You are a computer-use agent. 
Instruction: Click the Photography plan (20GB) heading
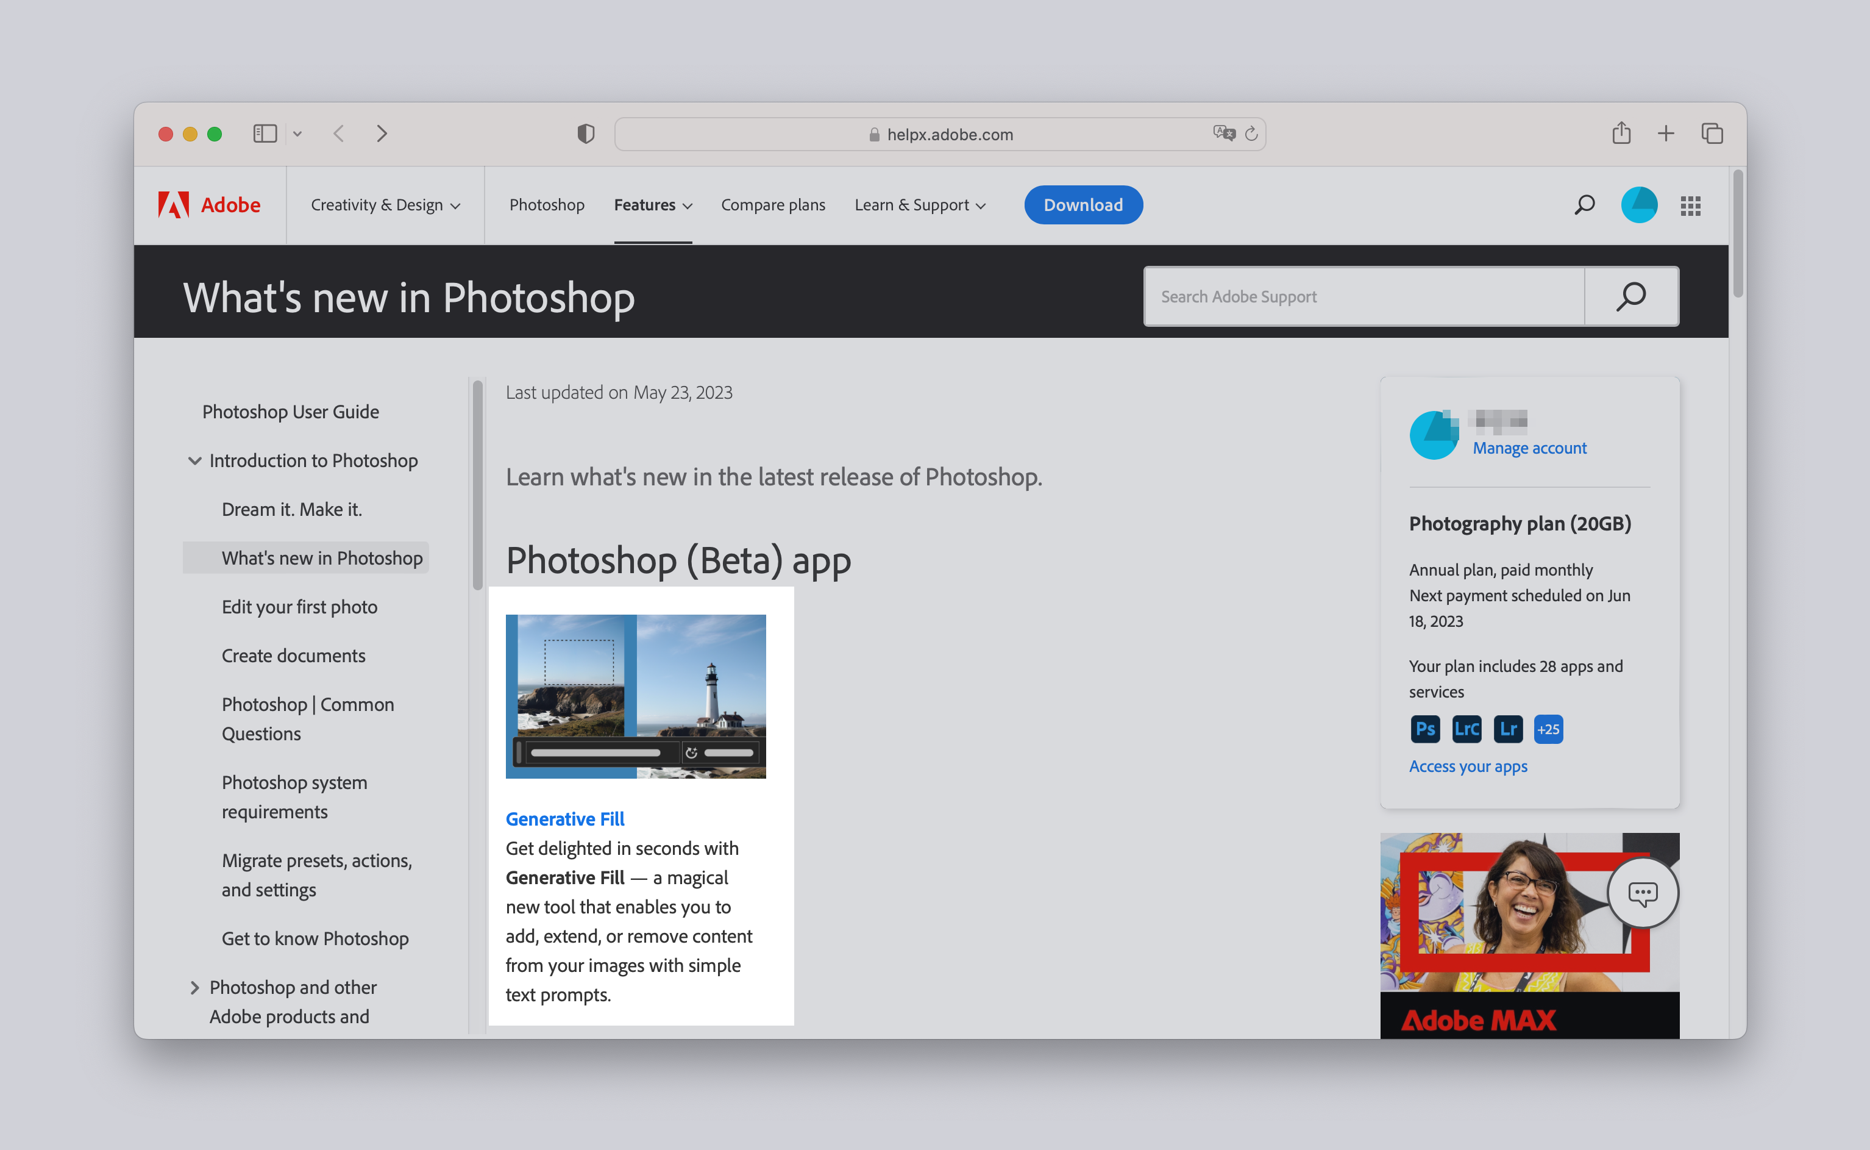pyautogui.click(x=1520, y=523)
